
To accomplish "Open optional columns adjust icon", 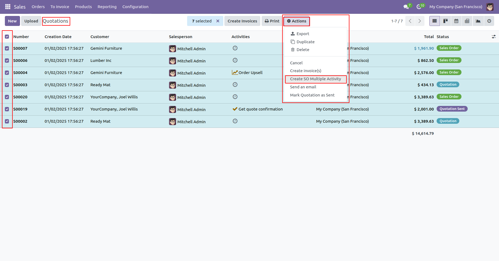I will (494, 37).
